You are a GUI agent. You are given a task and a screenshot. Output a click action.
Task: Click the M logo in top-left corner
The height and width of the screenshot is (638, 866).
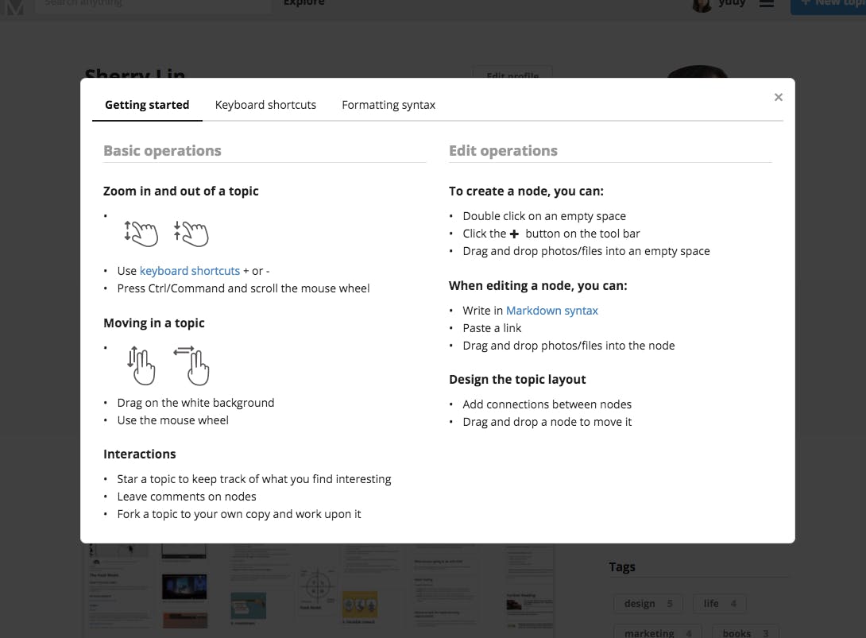click(x=14, y=6)
